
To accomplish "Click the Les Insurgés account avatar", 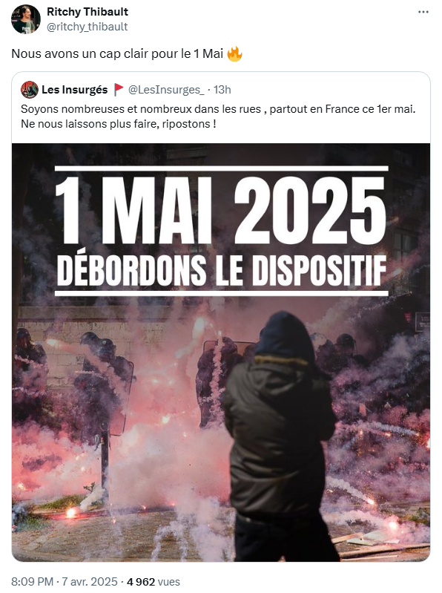I will [30, 90].
